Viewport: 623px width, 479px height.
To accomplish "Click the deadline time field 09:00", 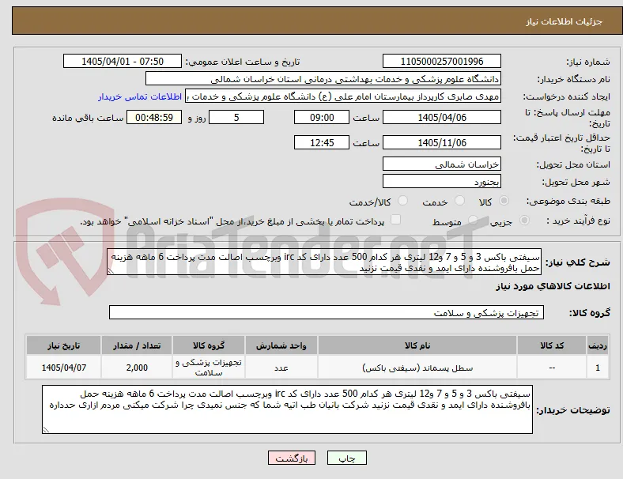I will click(x=322, y=118).
